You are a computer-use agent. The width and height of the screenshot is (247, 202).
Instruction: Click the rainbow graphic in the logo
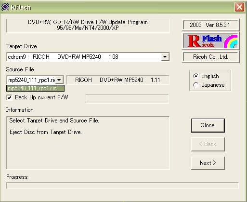pyautogui.click(x=231, y=41)
